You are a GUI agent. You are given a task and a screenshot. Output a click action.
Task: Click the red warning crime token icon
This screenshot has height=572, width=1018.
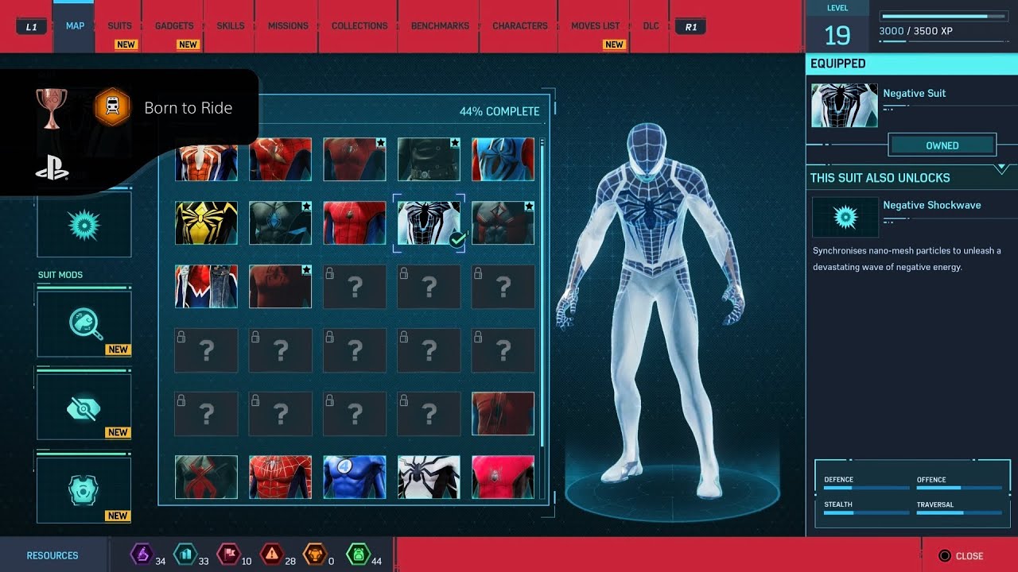pyautogui.click(x=271, y=554)
